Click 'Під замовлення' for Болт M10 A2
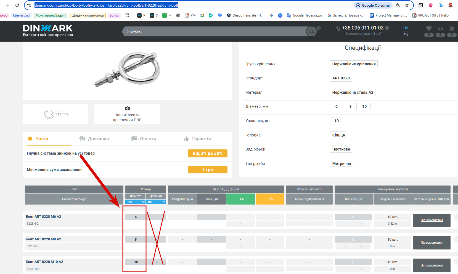 pyautogui.click(x=432, y=265)
